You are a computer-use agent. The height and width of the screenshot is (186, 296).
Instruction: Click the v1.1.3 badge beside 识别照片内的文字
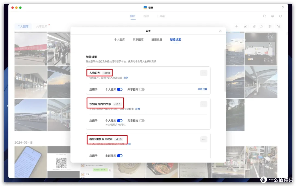(x=117, y=104)
